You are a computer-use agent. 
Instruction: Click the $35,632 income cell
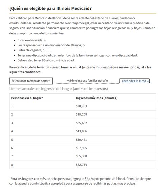(x=115, y=123)
